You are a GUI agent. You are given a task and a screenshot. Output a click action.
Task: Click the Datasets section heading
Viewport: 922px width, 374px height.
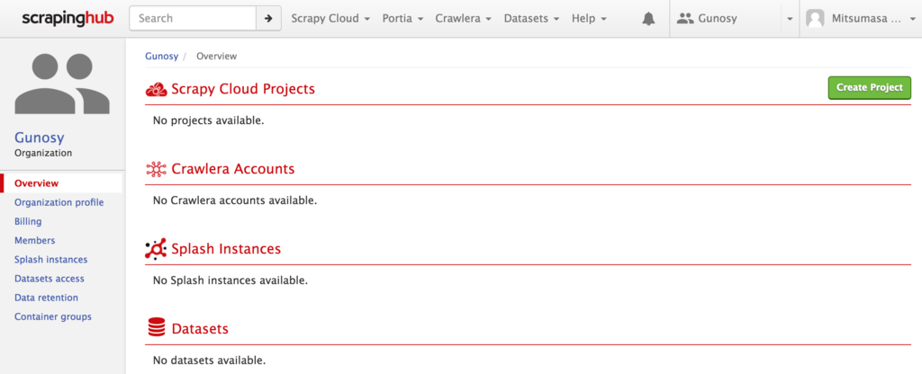(x=200, y=329)
